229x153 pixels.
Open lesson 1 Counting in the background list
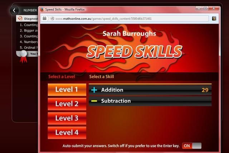[x=29, y=25]
